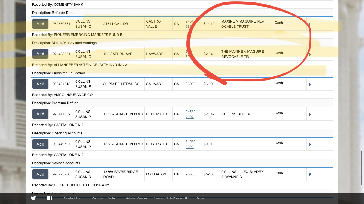Click the MAXINE V MAGUIRE REV OCABLE TRUST cell
Viewport: 364px width, 204px height.
tap(247, 24)
